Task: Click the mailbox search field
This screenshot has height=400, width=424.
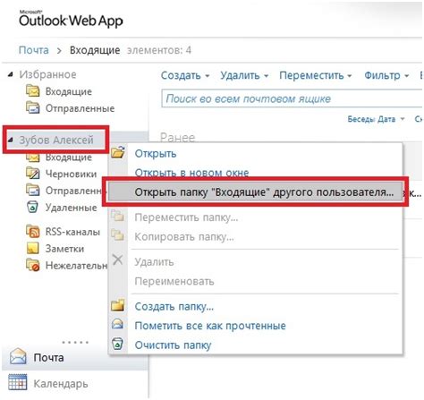Action: coord(292,98)
